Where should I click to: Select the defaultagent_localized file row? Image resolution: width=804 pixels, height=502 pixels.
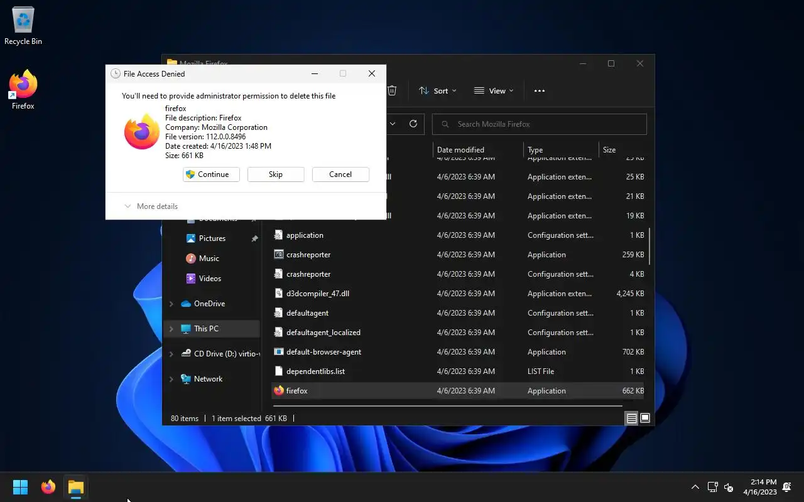pyautogui.click(x=458, y=332)
